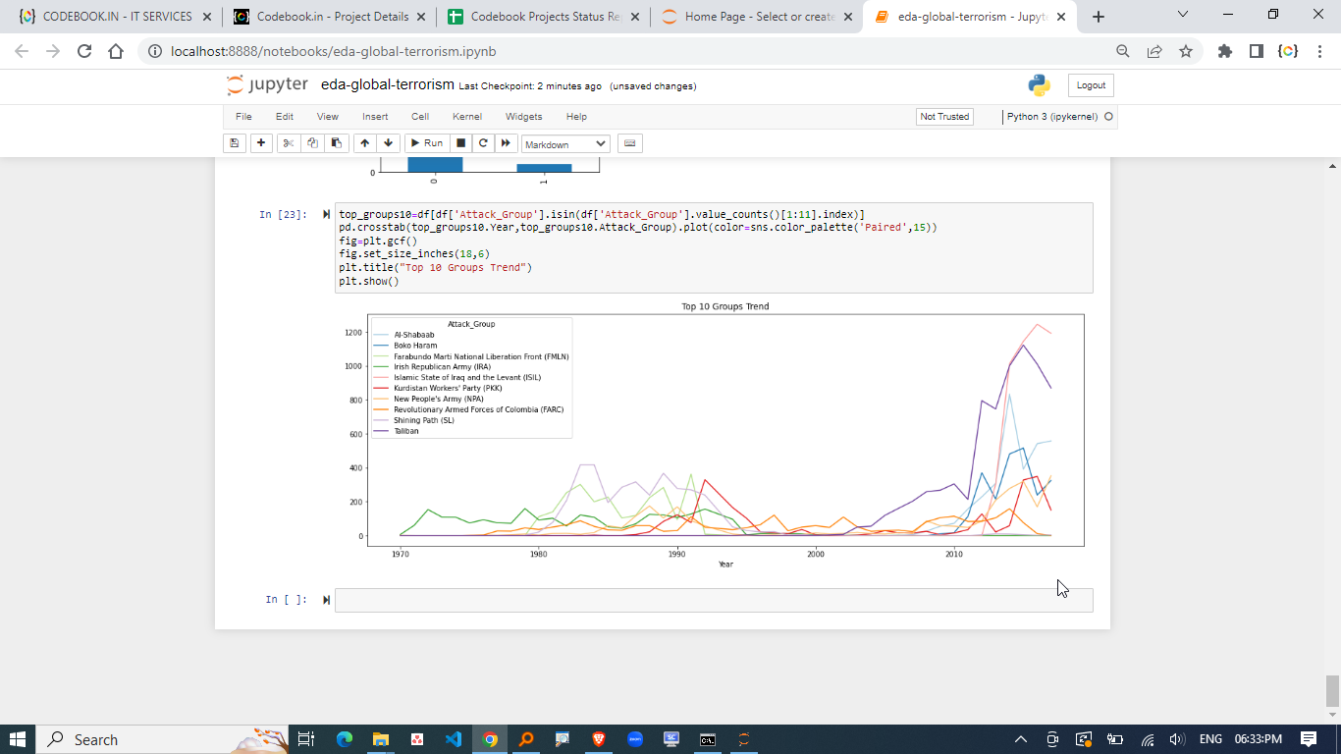
Task: Open the Extensions puzzle icon
Action: coord(1224,51)
